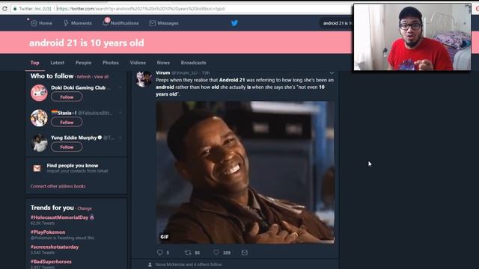Open Moments from the top navigation
The image size is (479, 269).
click(78, 23)
